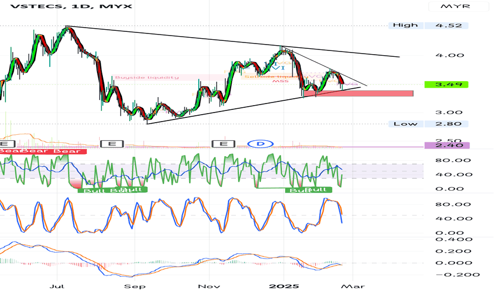Image resolution: width=494 pixels, height=292 pixels.
Task: Click the red 'MSS' label on chart
Action: (280, 81)
